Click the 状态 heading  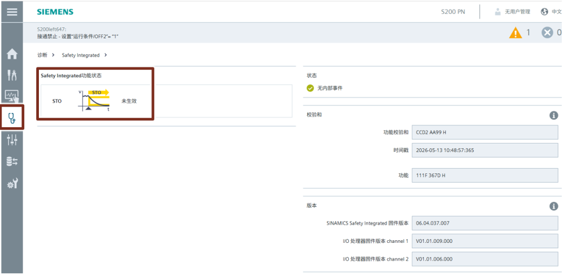[x=311, y=75]
